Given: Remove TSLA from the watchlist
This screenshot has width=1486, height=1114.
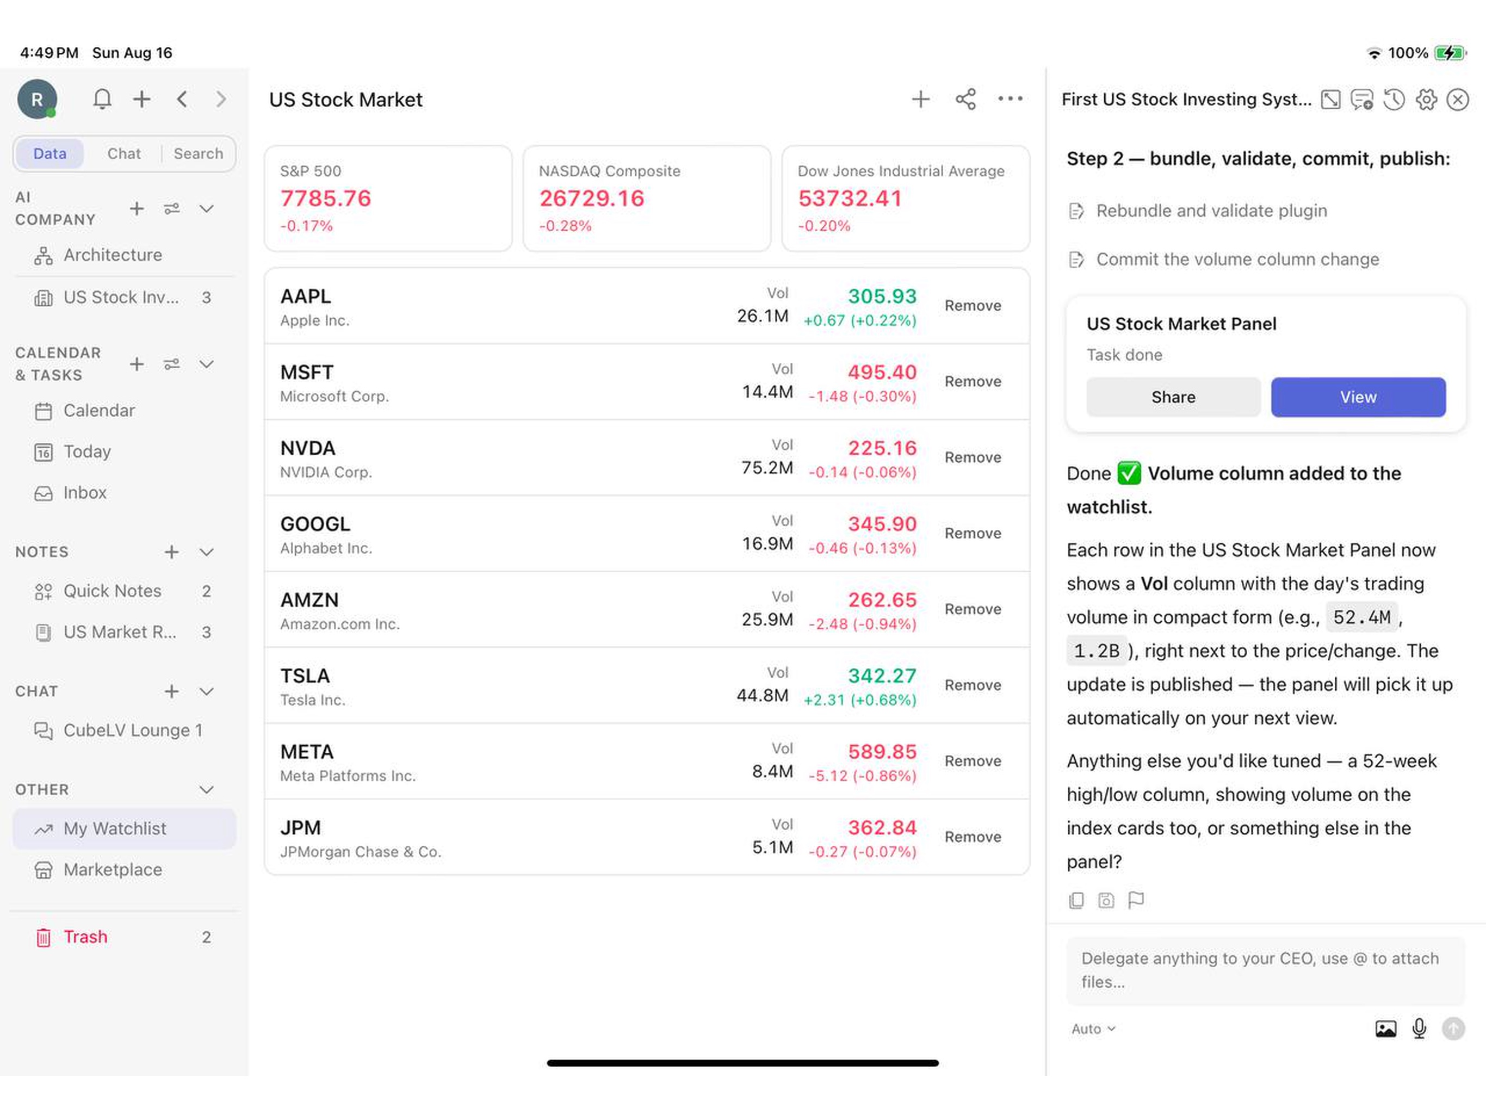Looking at the screenshot, I should tap(973, 685).
